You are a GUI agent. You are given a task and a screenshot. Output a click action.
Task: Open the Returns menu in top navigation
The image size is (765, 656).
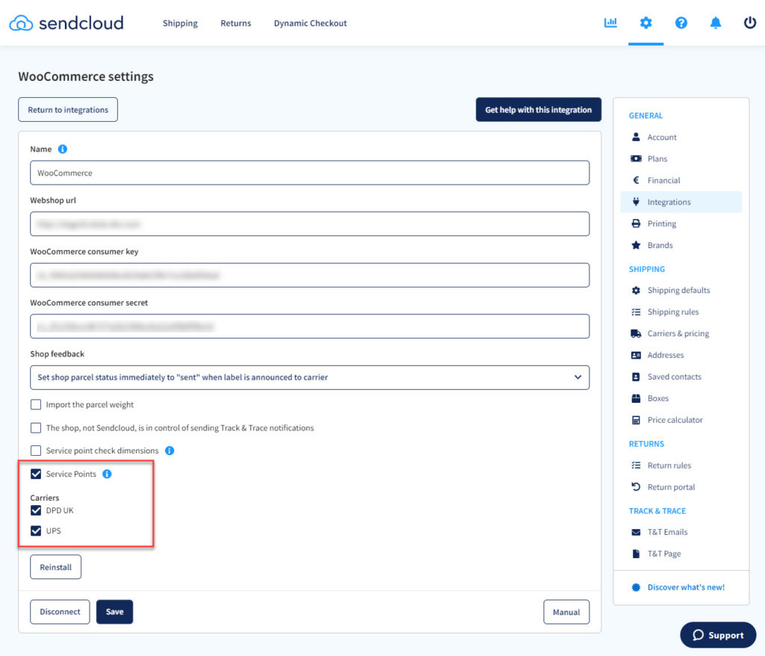click(x=235, y=23)
